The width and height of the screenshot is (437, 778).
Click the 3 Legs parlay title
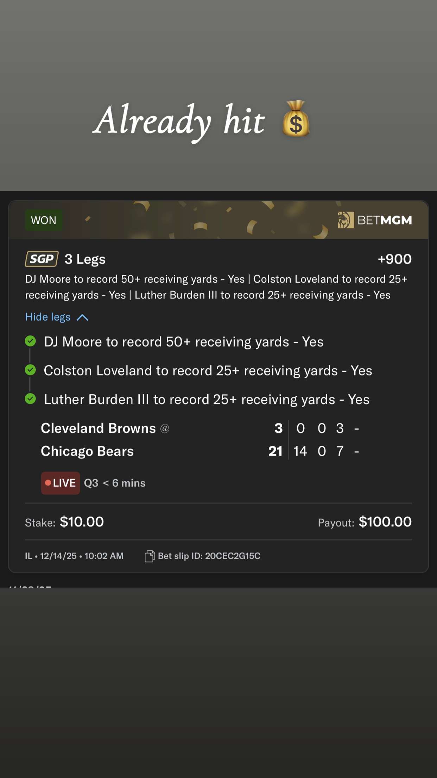click(85, 259)
